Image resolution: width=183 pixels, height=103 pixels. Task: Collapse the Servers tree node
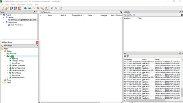4,17
